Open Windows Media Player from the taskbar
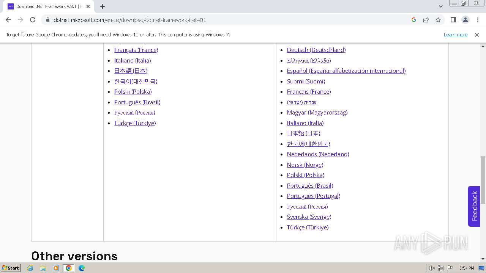The width and height of the screenshot is (486, 273). [56, 268]
